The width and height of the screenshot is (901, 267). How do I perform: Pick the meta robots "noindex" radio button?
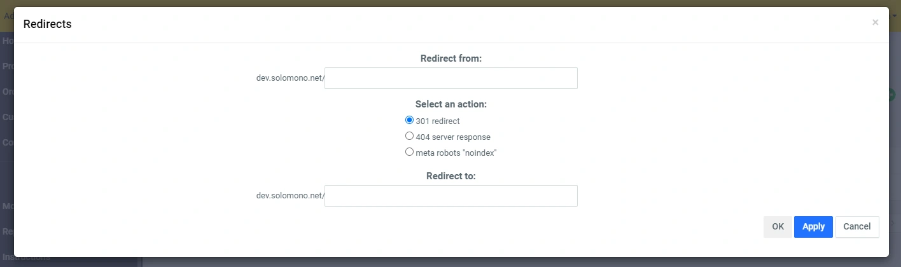pyautogui.click(x=410, y=152)
